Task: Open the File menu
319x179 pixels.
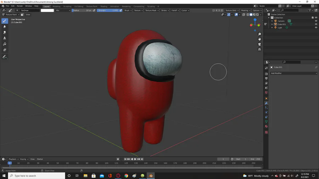Action: pos(7,6)
